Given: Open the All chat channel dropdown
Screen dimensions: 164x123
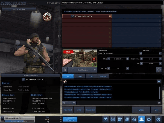Looking at the screenshot, I should (69, 103).
